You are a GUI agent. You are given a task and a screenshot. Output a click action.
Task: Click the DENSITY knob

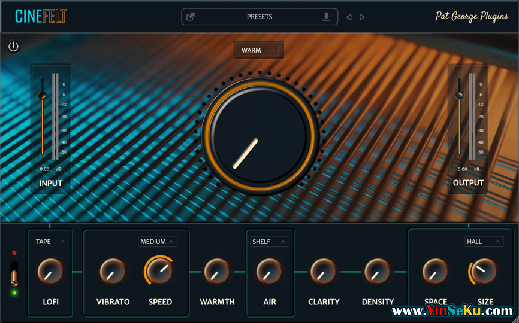click(x=378, y=272)
